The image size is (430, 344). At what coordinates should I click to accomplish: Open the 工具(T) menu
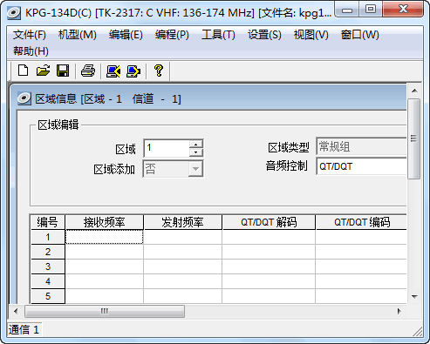[218, 35]
